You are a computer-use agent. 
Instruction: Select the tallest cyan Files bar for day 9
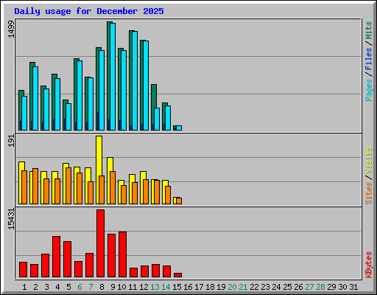113,77
